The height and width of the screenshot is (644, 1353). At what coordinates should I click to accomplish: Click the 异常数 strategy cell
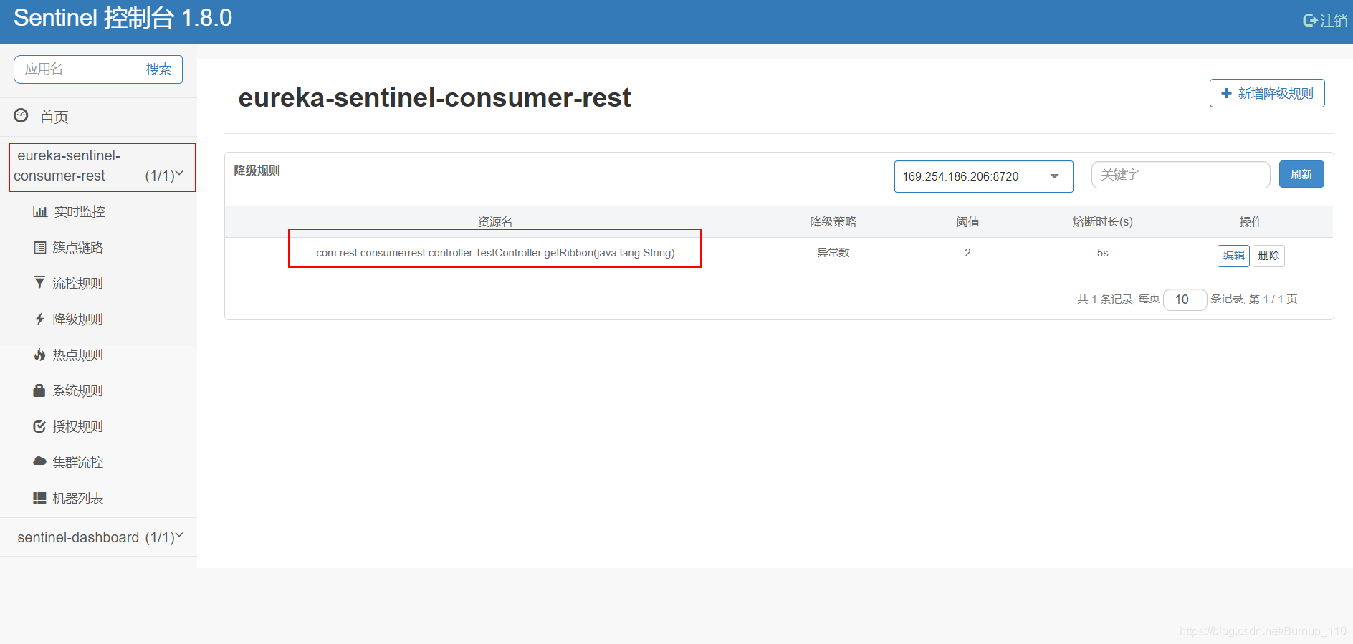click(833, 252)
